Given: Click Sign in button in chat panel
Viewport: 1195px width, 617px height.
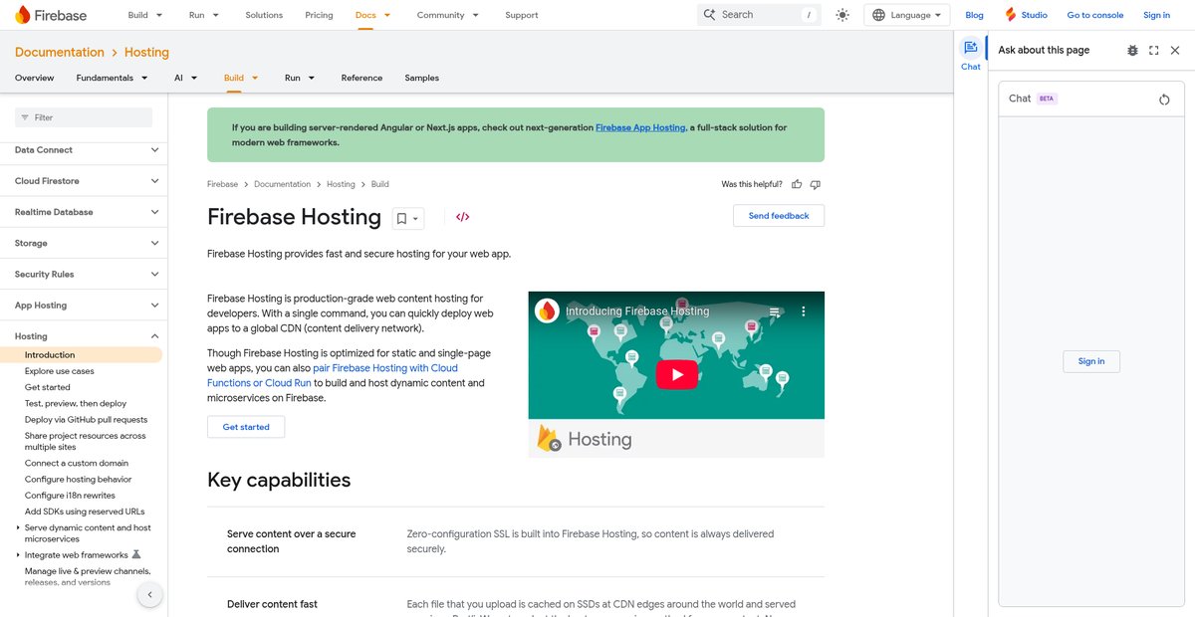Looking at the screenshot, I should coord(1091,361).
